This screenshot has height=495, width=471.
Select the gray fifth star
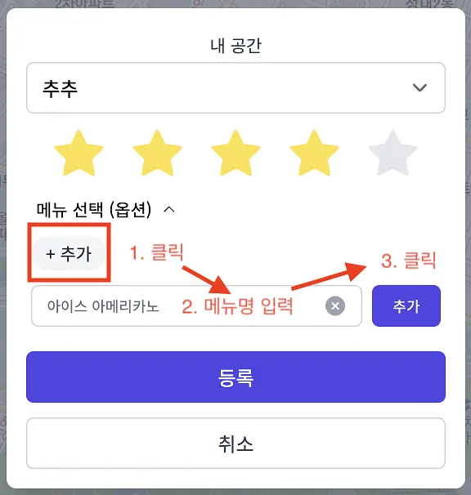392,153
